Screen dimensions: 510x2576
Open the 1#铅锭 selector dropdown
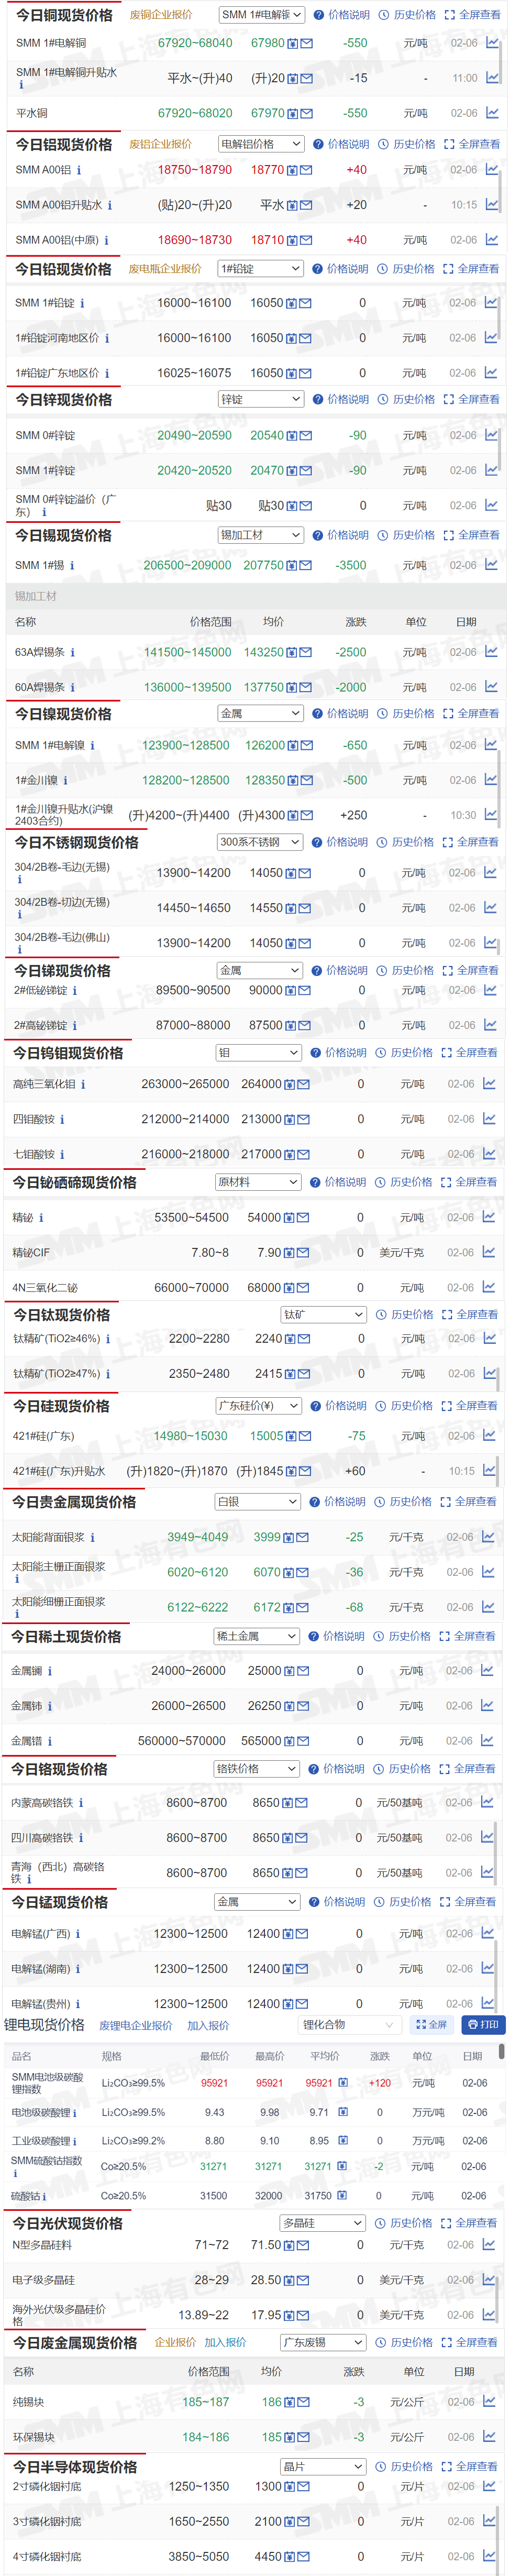[260, 269]
